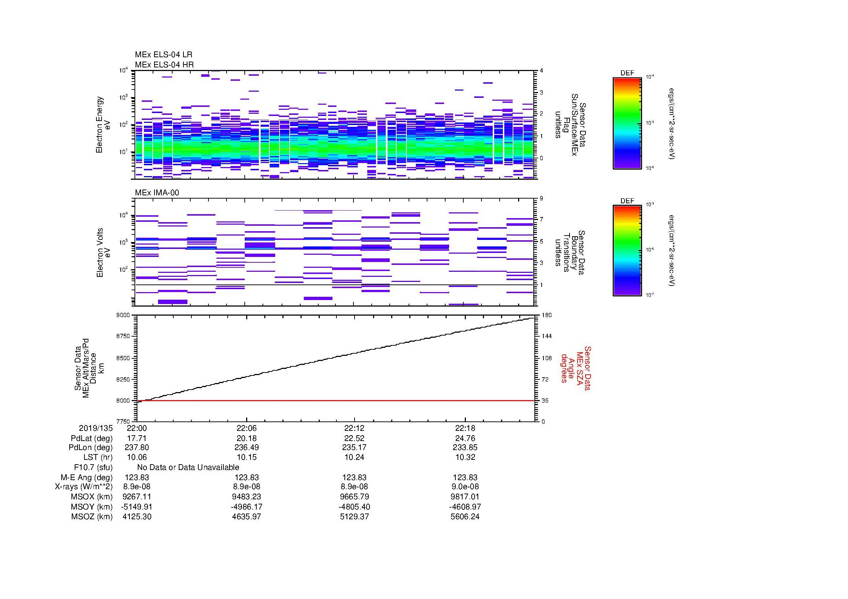Click the '9000' altitude axis tick
The image size is (848, 599).
(123, 315)
